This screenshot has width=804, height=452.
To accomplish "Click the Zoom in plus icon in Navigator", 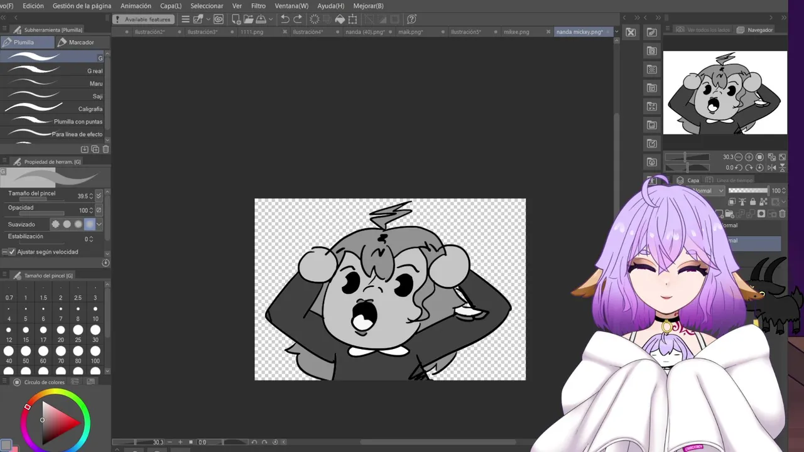I will click(749, 157).
